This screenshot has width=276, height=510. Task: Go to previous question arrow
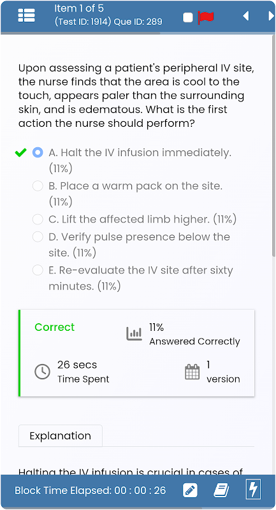[x=246, y=15]
